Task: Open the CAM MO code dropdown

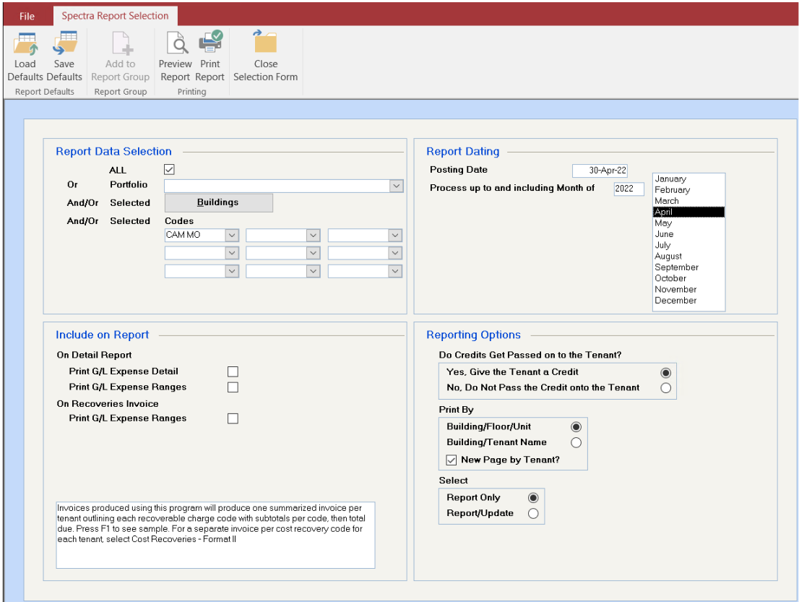Action: coord(232,235)
